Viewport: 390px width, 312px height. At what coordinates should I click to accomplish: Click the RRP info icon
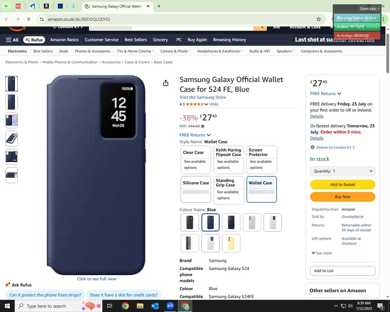[x=203, y=126]
